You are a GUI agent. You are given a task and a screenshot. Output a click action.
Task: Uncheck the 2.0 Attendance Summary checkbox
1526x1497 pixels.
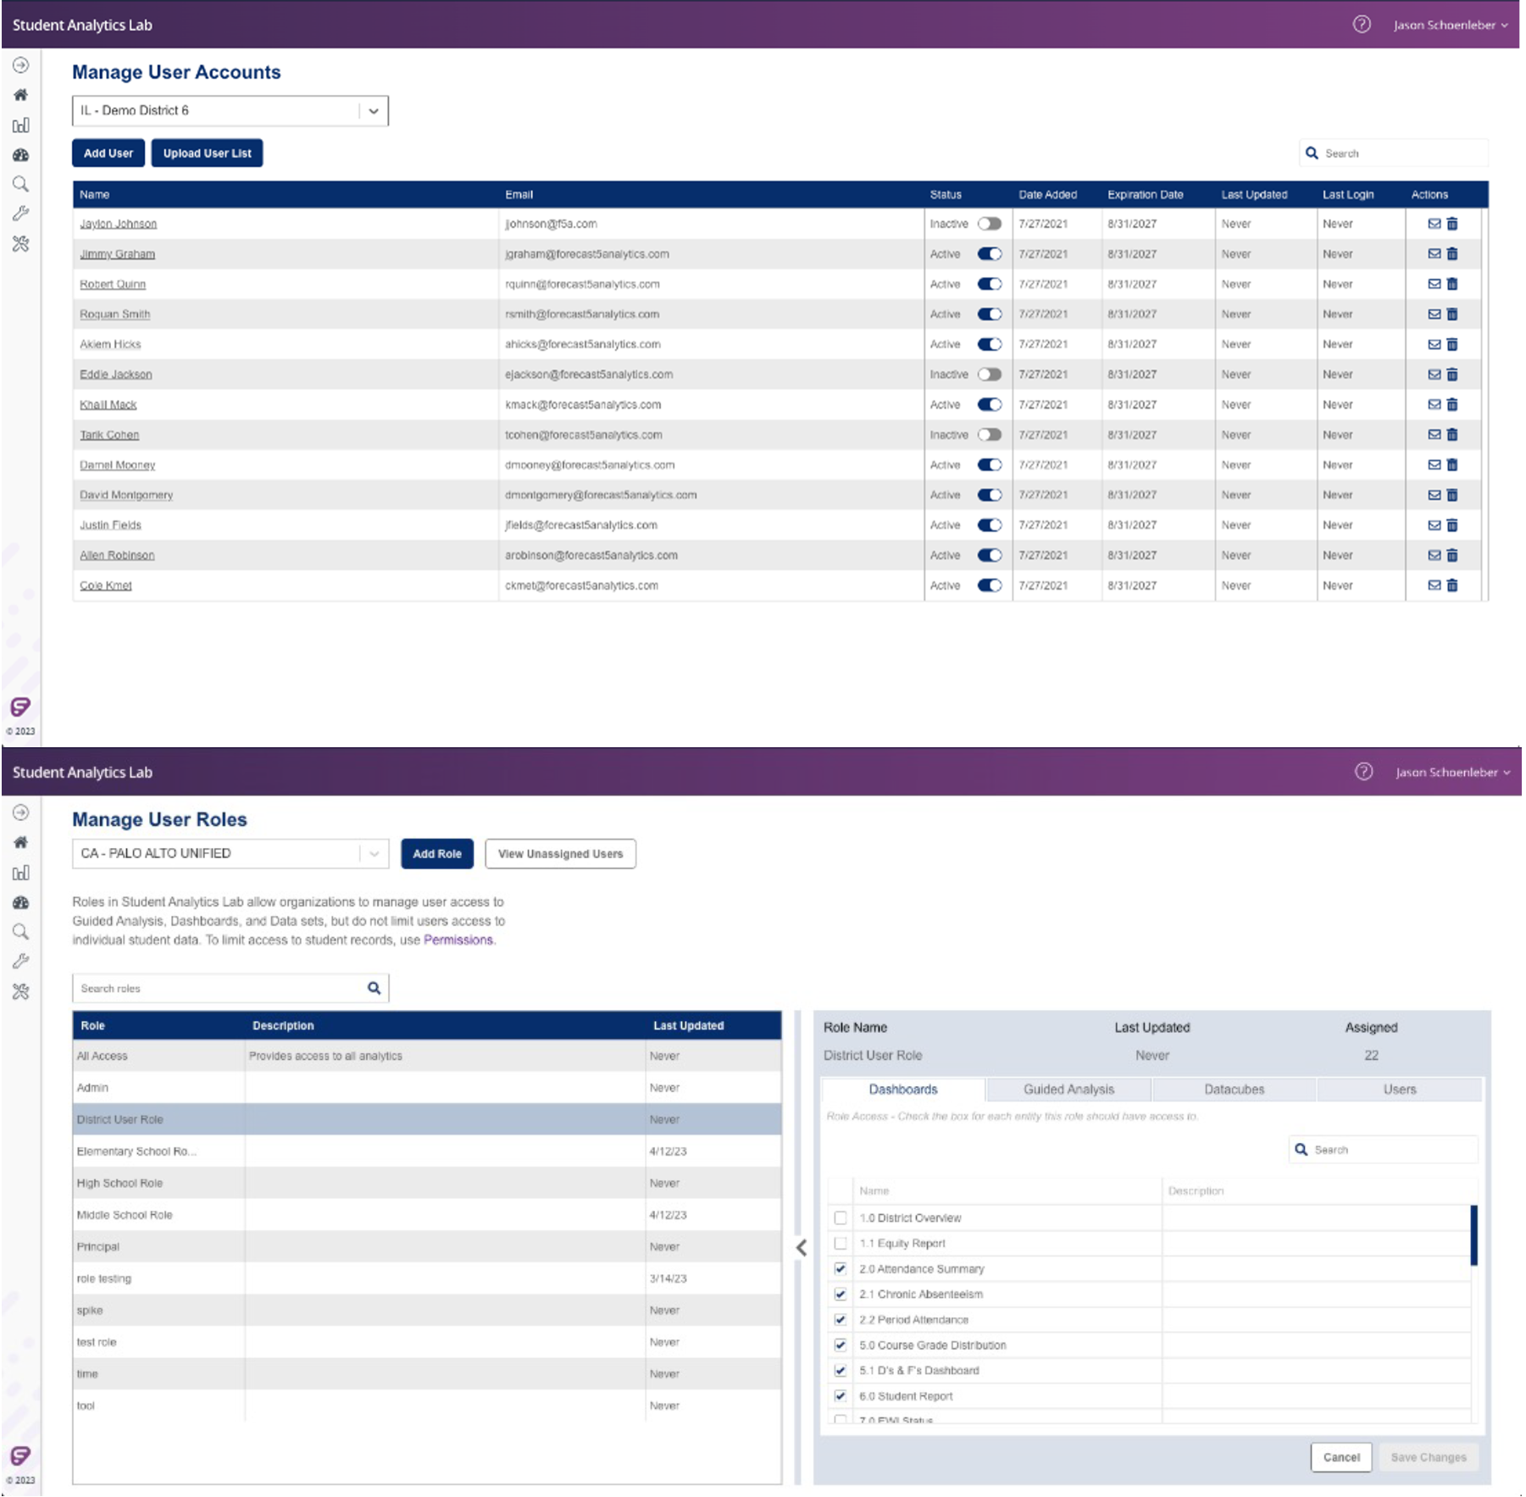click(x=840, y=1268)
